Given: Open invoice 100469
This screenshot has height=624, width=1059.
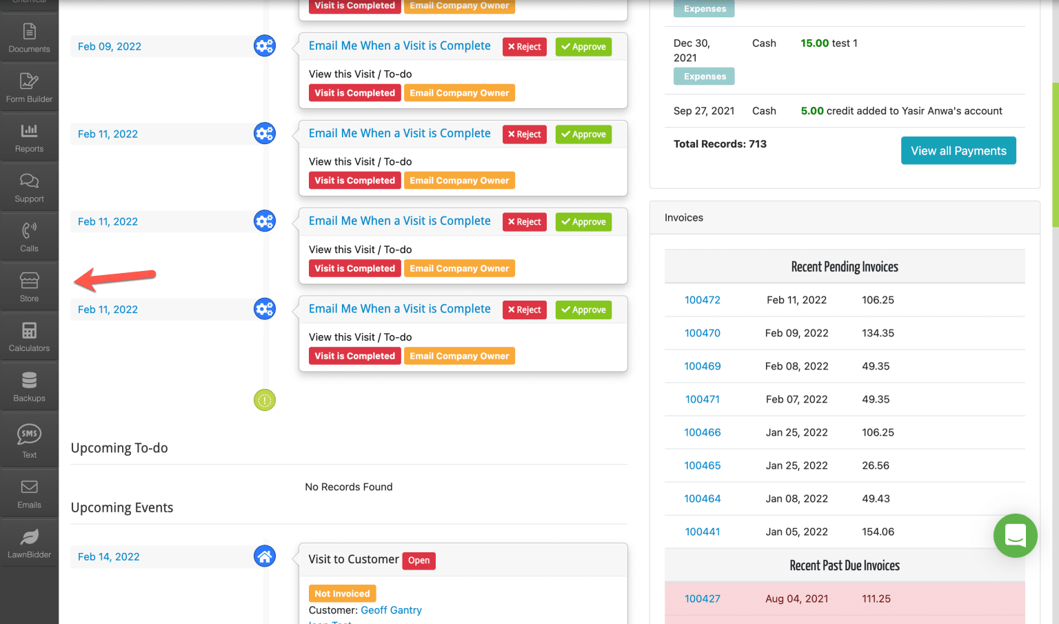Looking at the screenshot, I should [703, 366].
